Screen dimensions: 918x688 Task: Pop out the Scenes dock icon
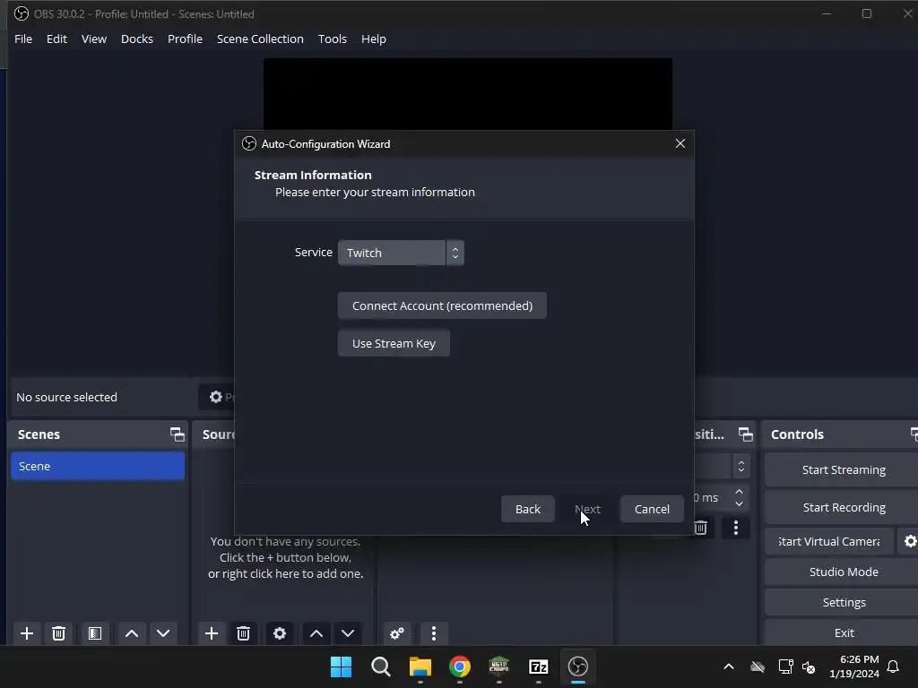pos(177,434)
